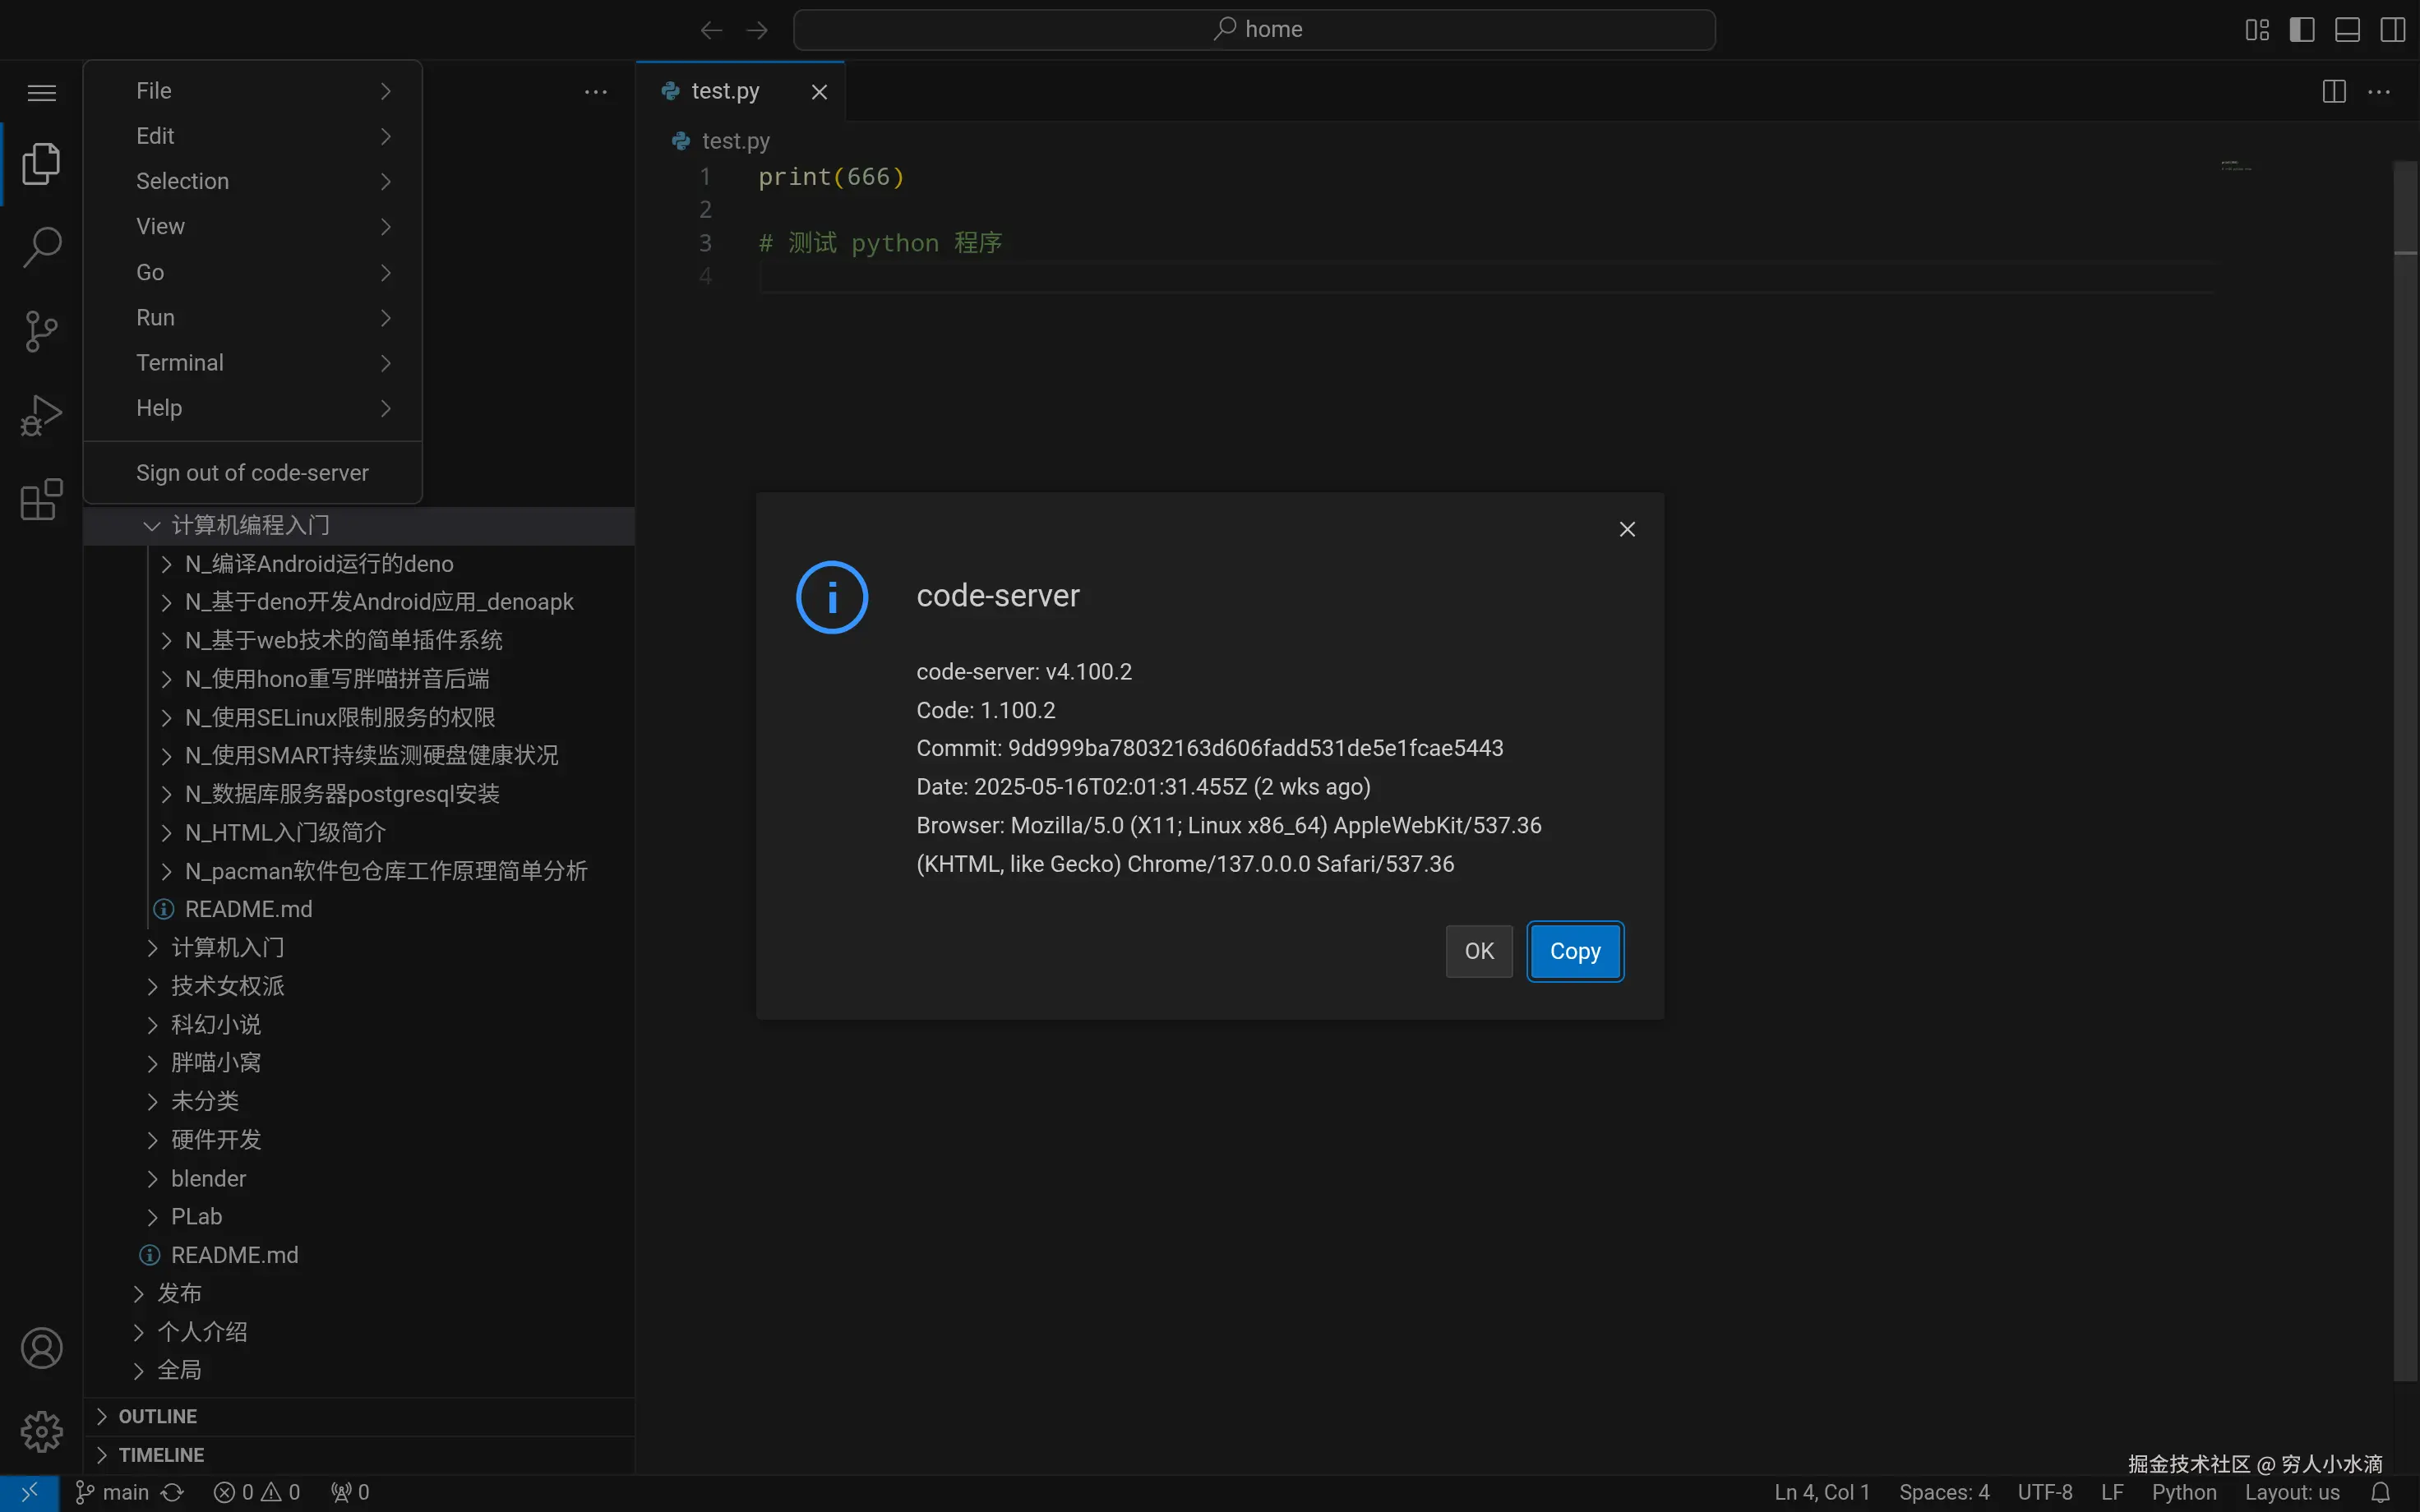This screenshot has height=1512, width=2420.
Task: Click the notifications bell in status bar
Action: point(2380,1492)
